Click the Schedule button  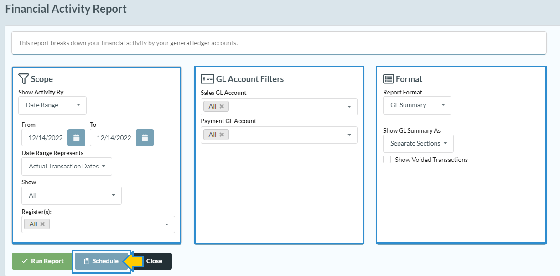[101, 261]
